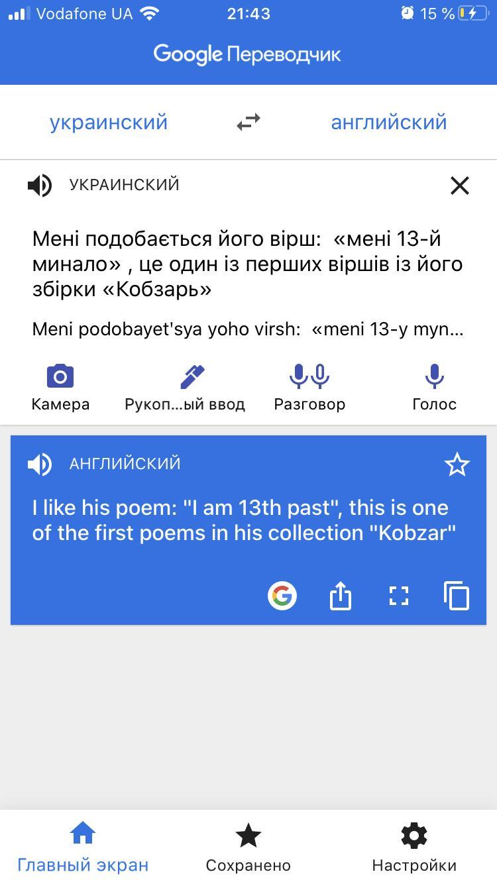Swap the source and target languages
Image resolution: width=497 pixels, height=884 pixels.
(x=248, y=122)
